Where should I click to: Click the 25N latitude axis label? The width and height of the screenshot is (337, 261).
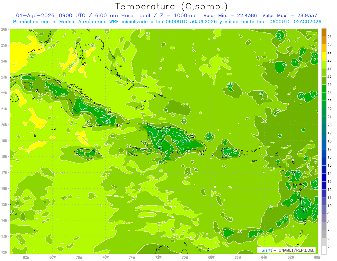[x=4, y=45]
